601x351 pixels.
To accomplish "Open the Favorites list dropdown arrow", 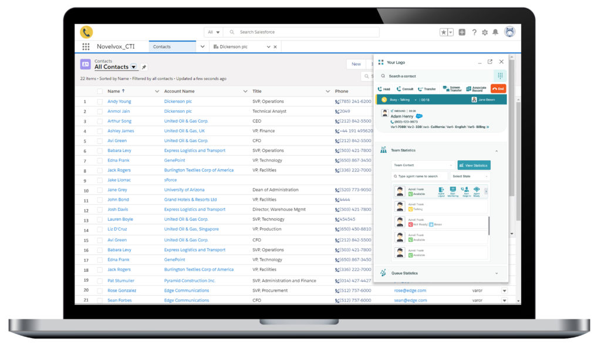I will pyautogui.click(x=451, y=32).
